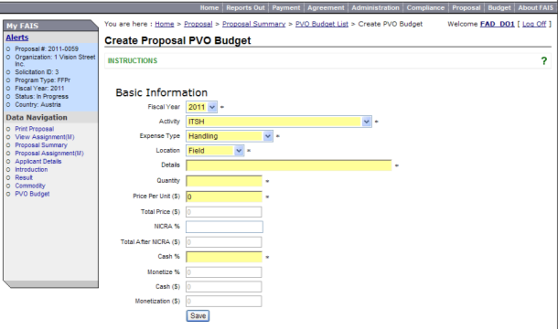Open Print Proposal in Data Navigation
558x329 pixels.
[34, 129]
